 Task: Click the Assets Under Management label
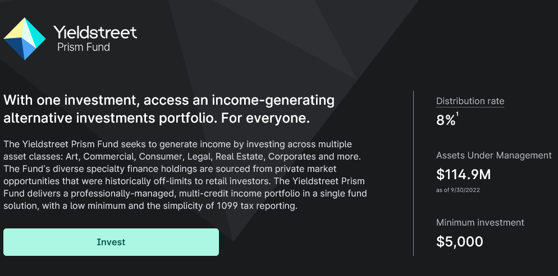coord(494,156)
